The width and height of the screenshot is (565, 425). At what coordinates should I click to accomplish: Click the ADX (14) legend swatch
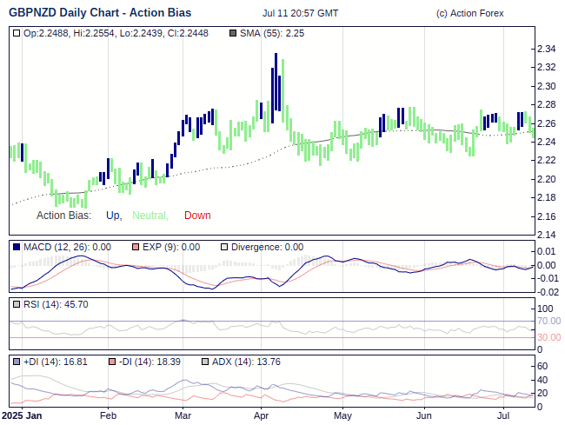click(205, 362)
